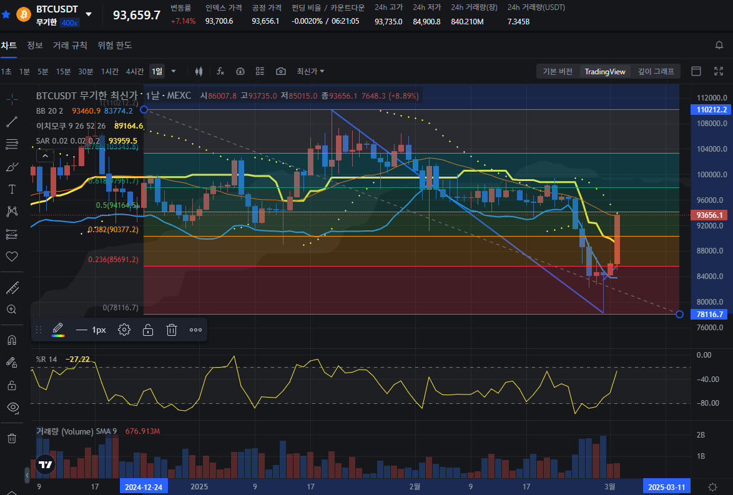Viewport: 733px width, 495px height.
Task: Select the forecast position tool
Action: coord(12,234)
